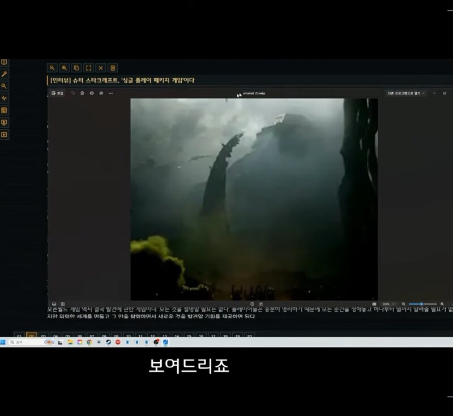
Task: Zoom in with the orange toolbar magnifier plus
Action: click(x=64, y=68)
